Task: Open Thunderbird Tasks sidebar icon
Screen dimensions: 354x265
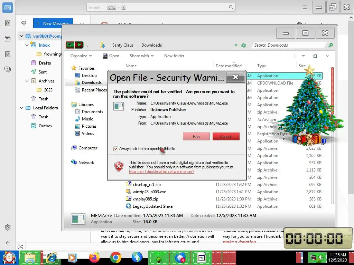Action: point(8,54)
